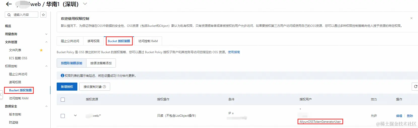
Task: Click the 只读 (不包含ListObject操作) cell
Action: tap(176, 116)
